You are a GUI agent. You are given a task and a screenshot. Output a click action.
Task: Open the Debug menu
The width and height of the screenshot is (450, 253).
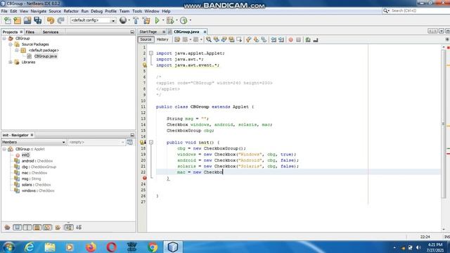[97, 11]
